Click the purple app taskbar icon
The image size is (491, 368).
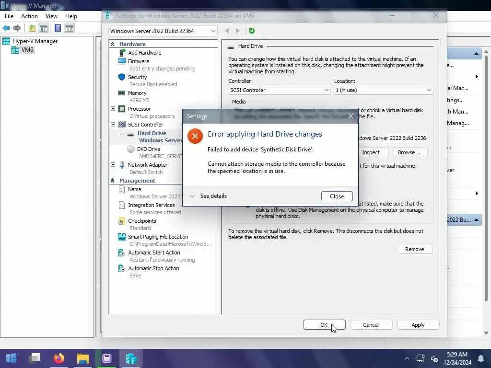[x=107, y=358]
